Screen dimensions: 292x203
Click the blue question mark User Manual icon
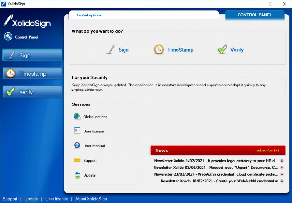(x=77, y=145)
